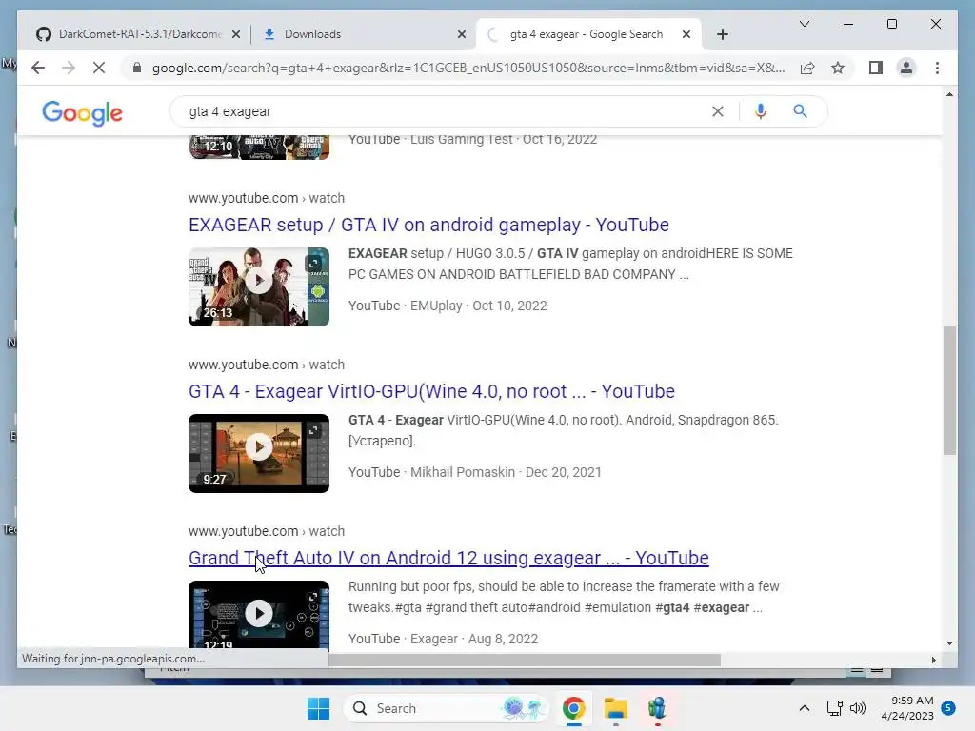Click the volume speaker tray icon
Image resolution: width=975 pixels, height=731 pixels.
858,708
